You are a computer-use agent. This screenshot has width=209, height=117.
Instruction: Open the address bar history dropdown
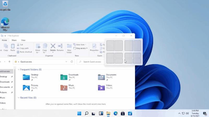click(x=66, y=62)
